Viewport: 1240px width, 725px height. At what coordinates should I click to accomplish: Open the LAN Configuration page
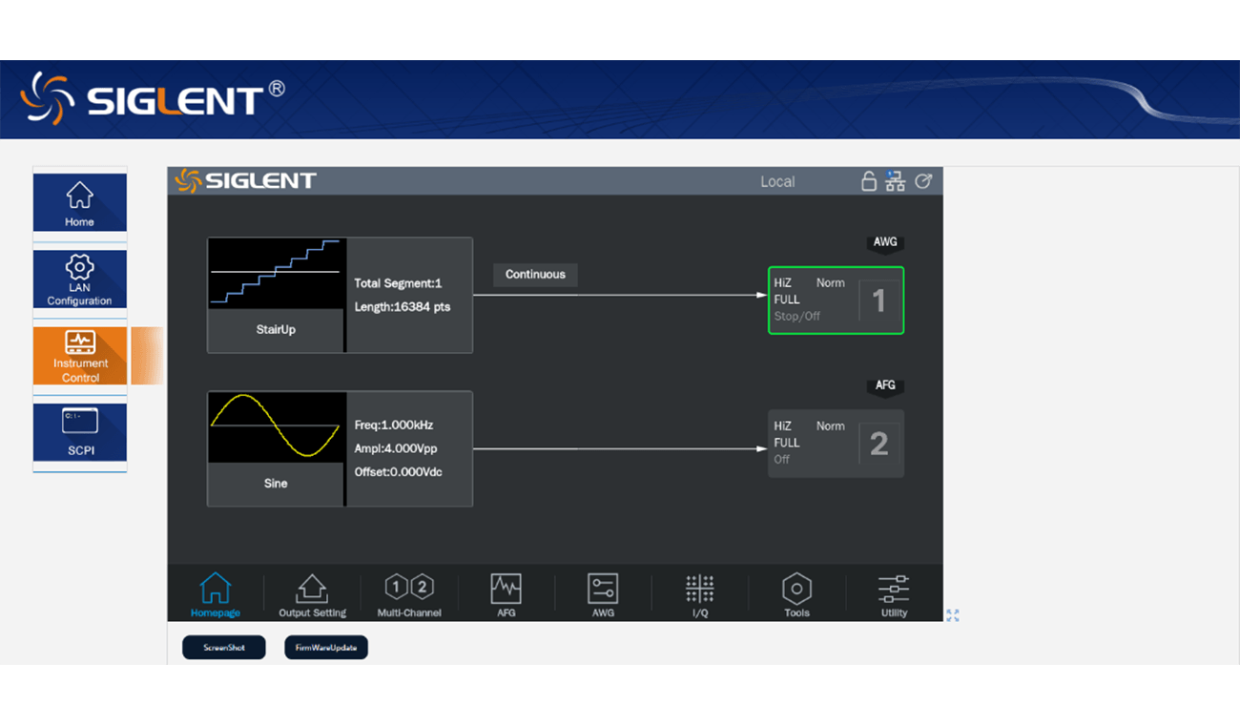tap(80, 280)
